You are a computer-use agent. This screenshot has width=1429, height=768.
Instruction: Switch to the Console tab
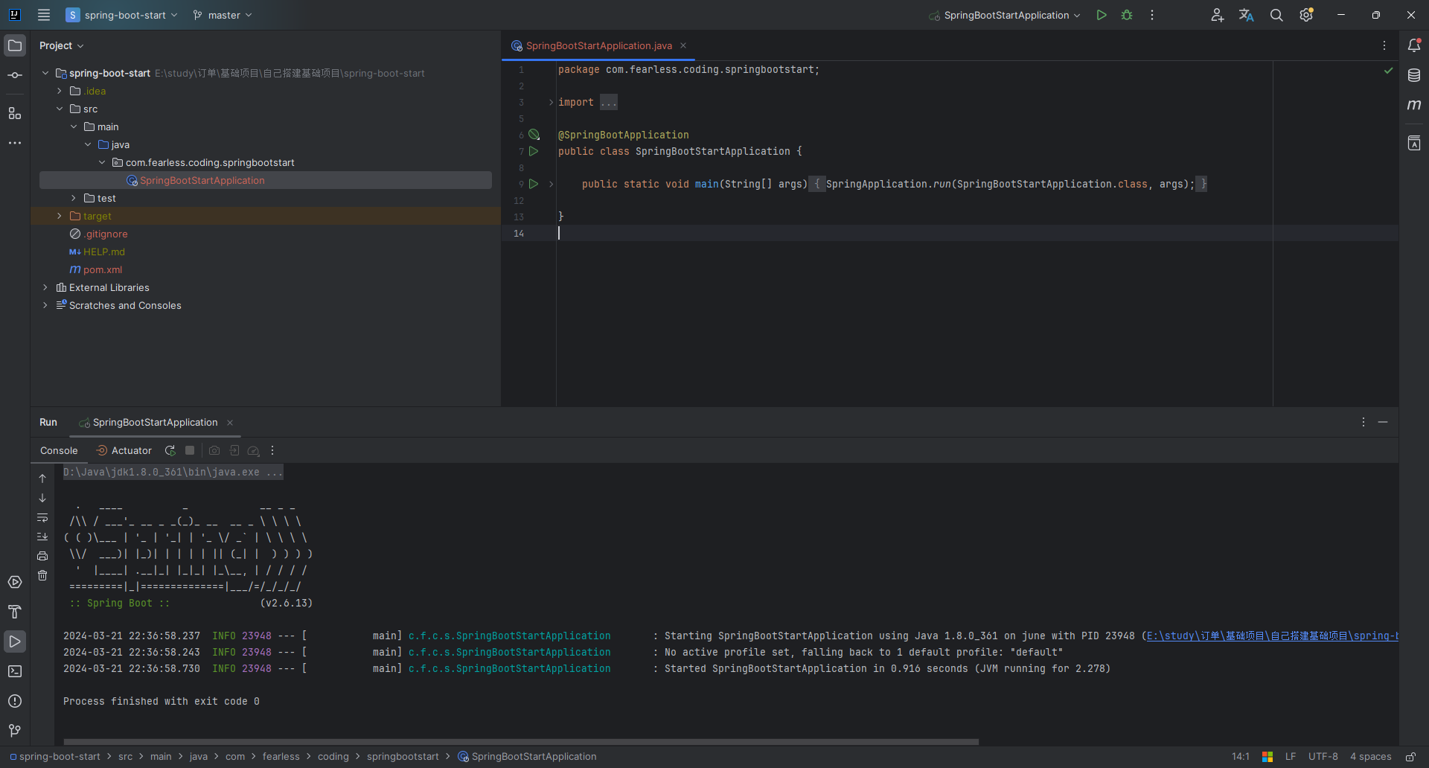point(59,450)
